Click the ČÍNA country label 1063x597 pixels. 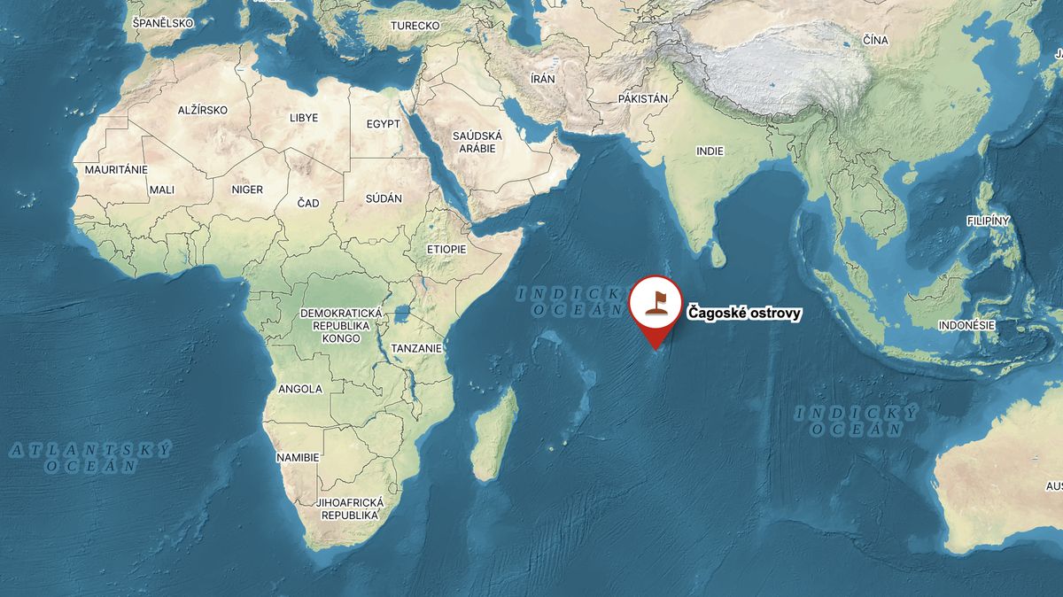pyautogui.click(x=874, y=41)
